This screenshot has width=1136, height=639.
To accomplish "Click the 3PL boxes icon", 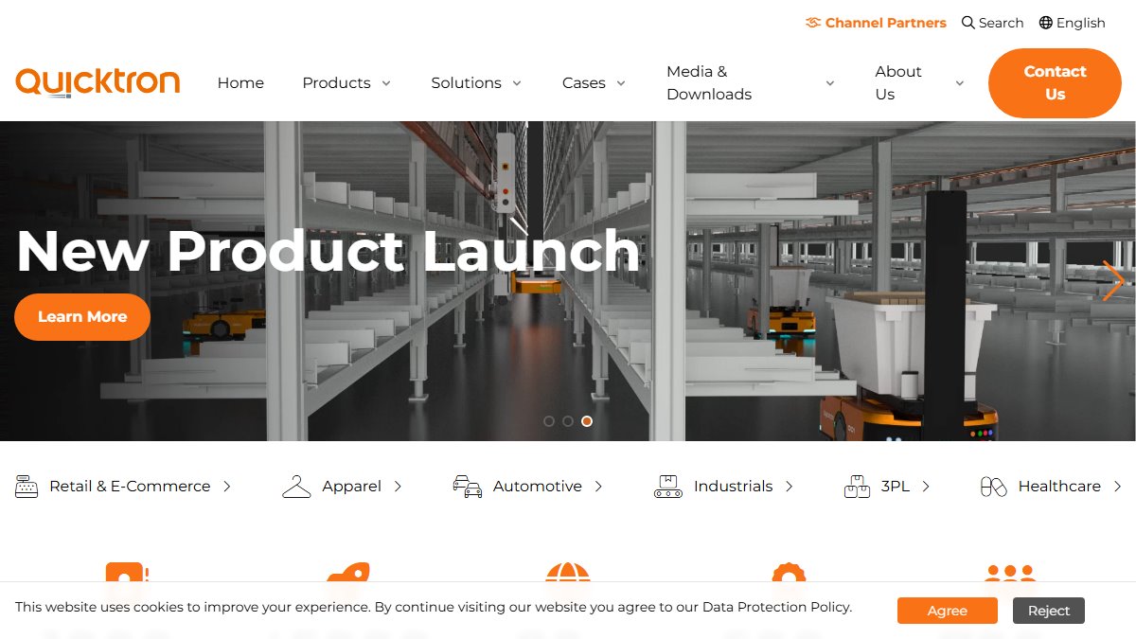I will (857, 487).
